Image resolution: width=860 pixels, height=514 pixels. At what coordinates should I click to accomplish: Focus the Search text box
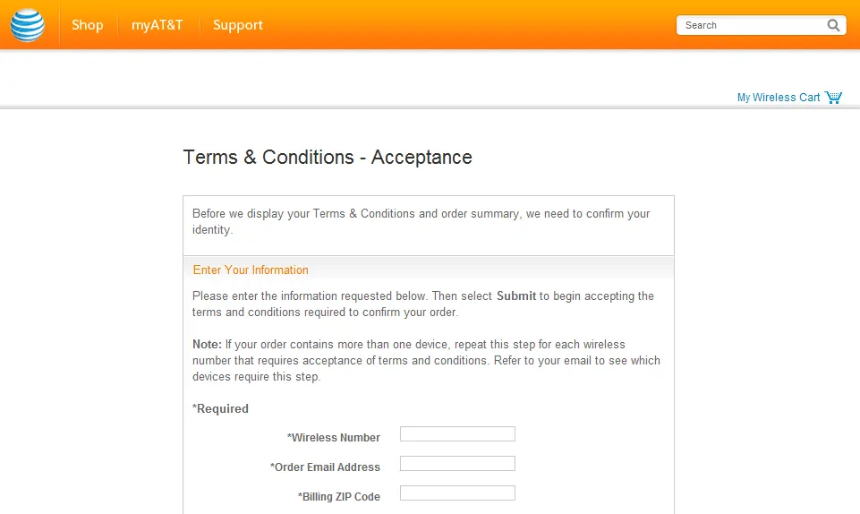pos(753,25)
